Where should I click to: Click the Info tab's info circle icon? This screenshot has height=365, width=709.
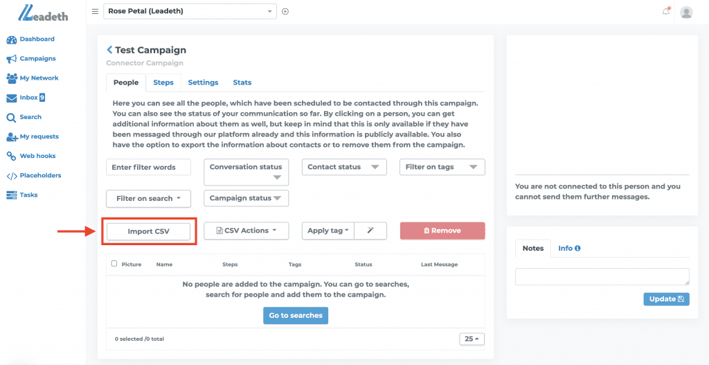tap(577, 249)
